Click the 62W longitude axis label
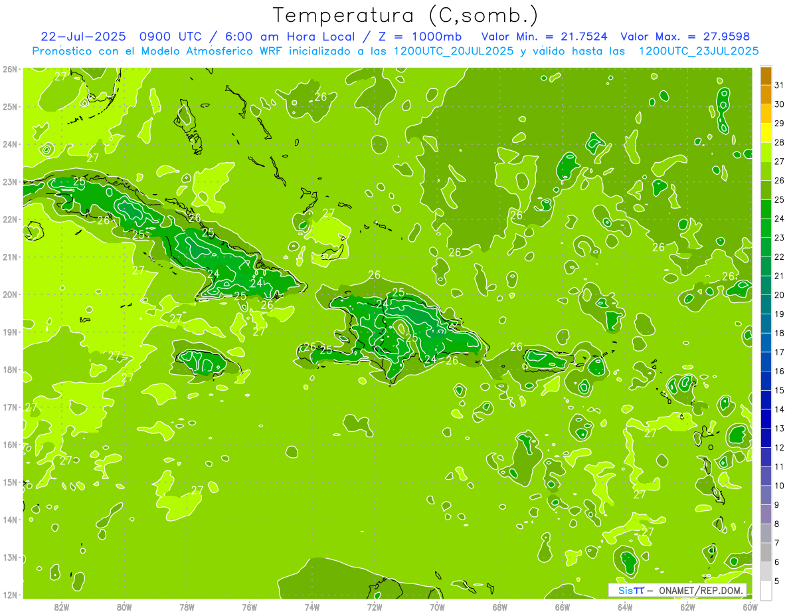The width and height of the screenshot is (797, 616). [x=687, y=607]
